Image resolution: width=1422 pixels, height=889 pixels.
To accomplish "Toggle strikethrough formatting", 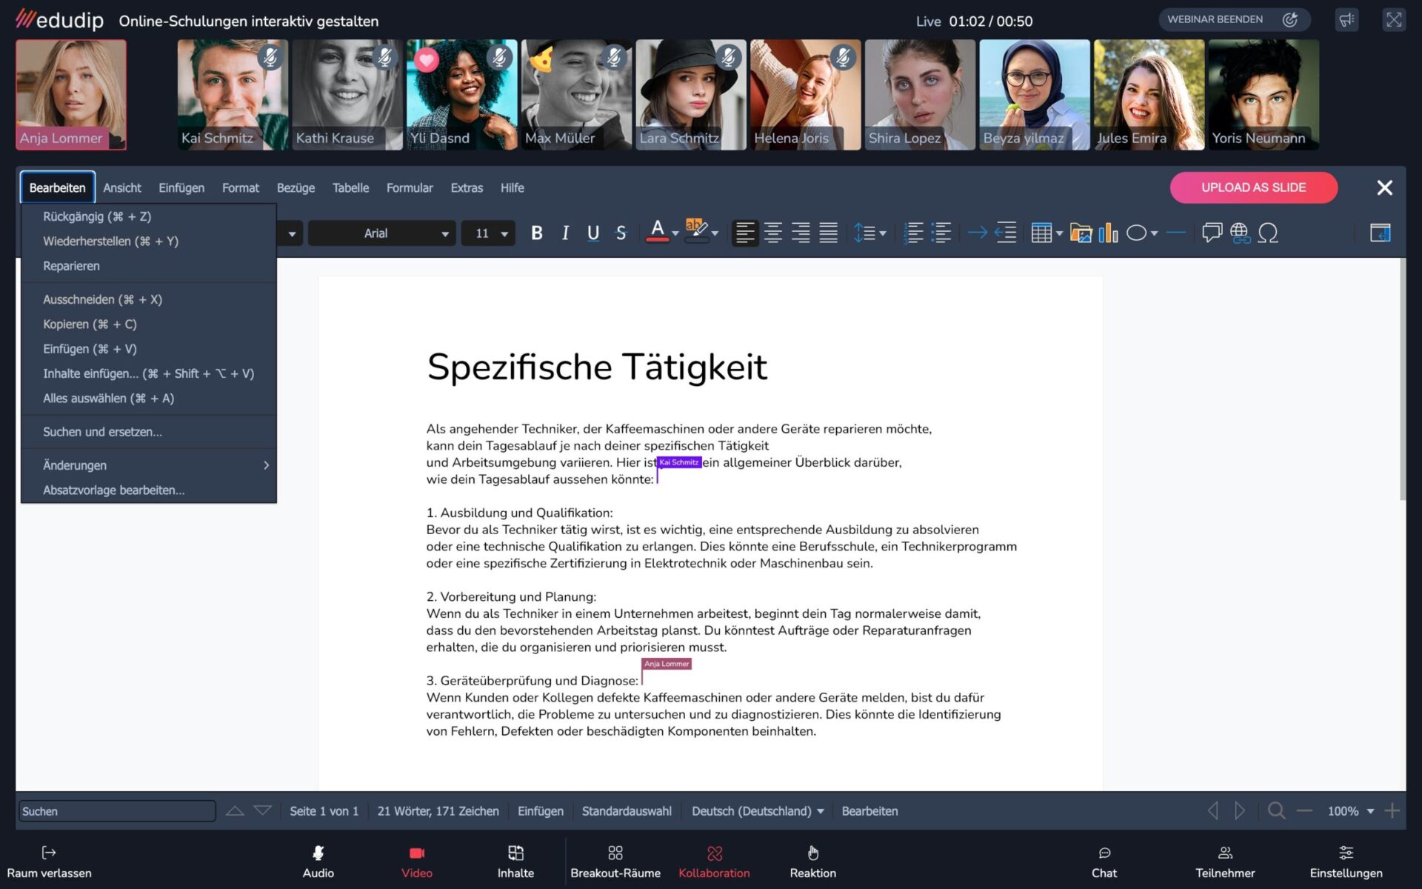I will 621,233.
